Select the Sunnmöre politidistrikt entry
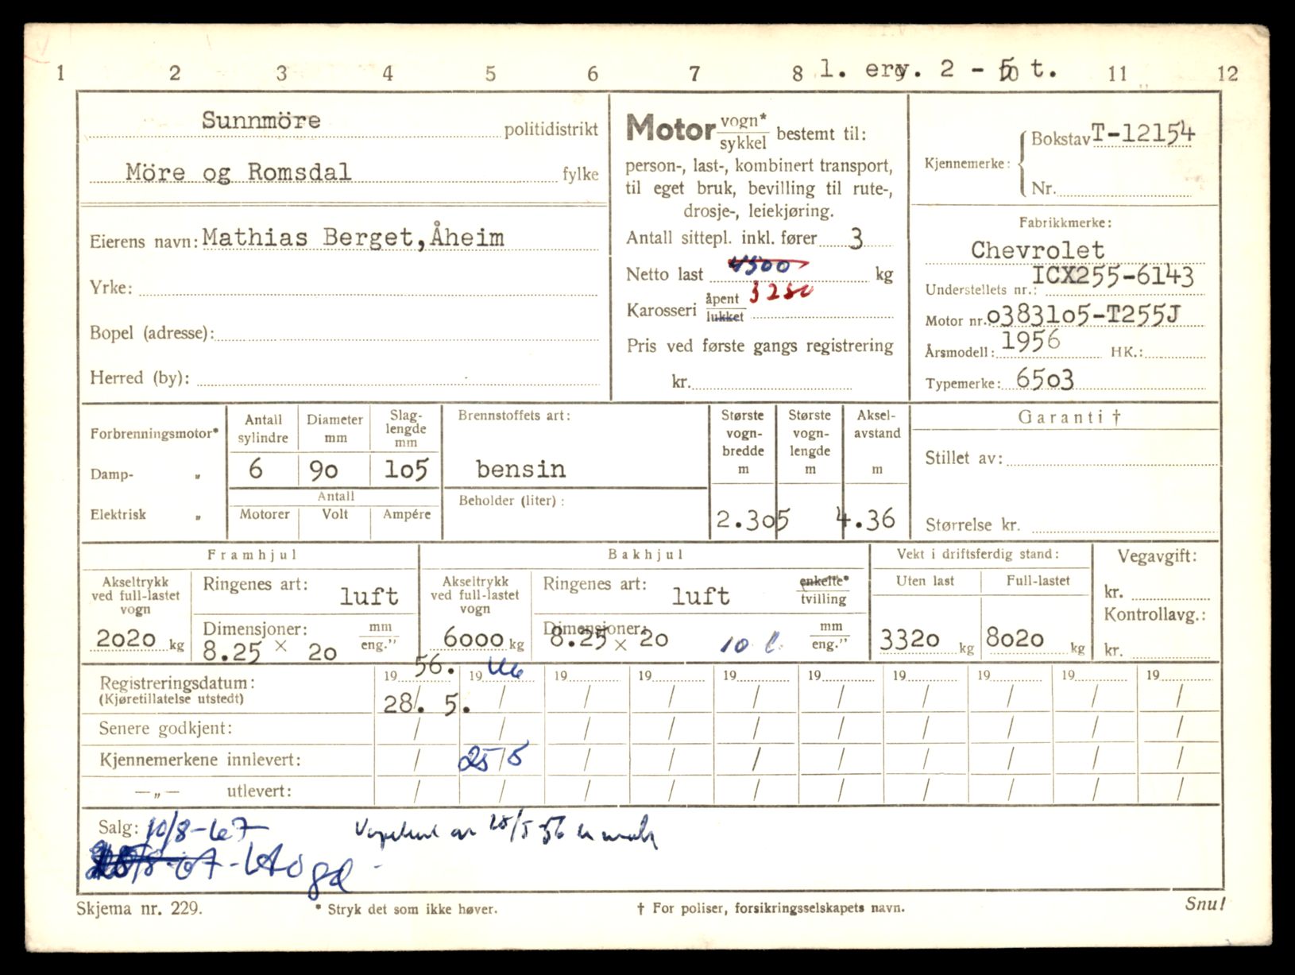This screenshot has height=975, width=1295. tap(261, 120)
